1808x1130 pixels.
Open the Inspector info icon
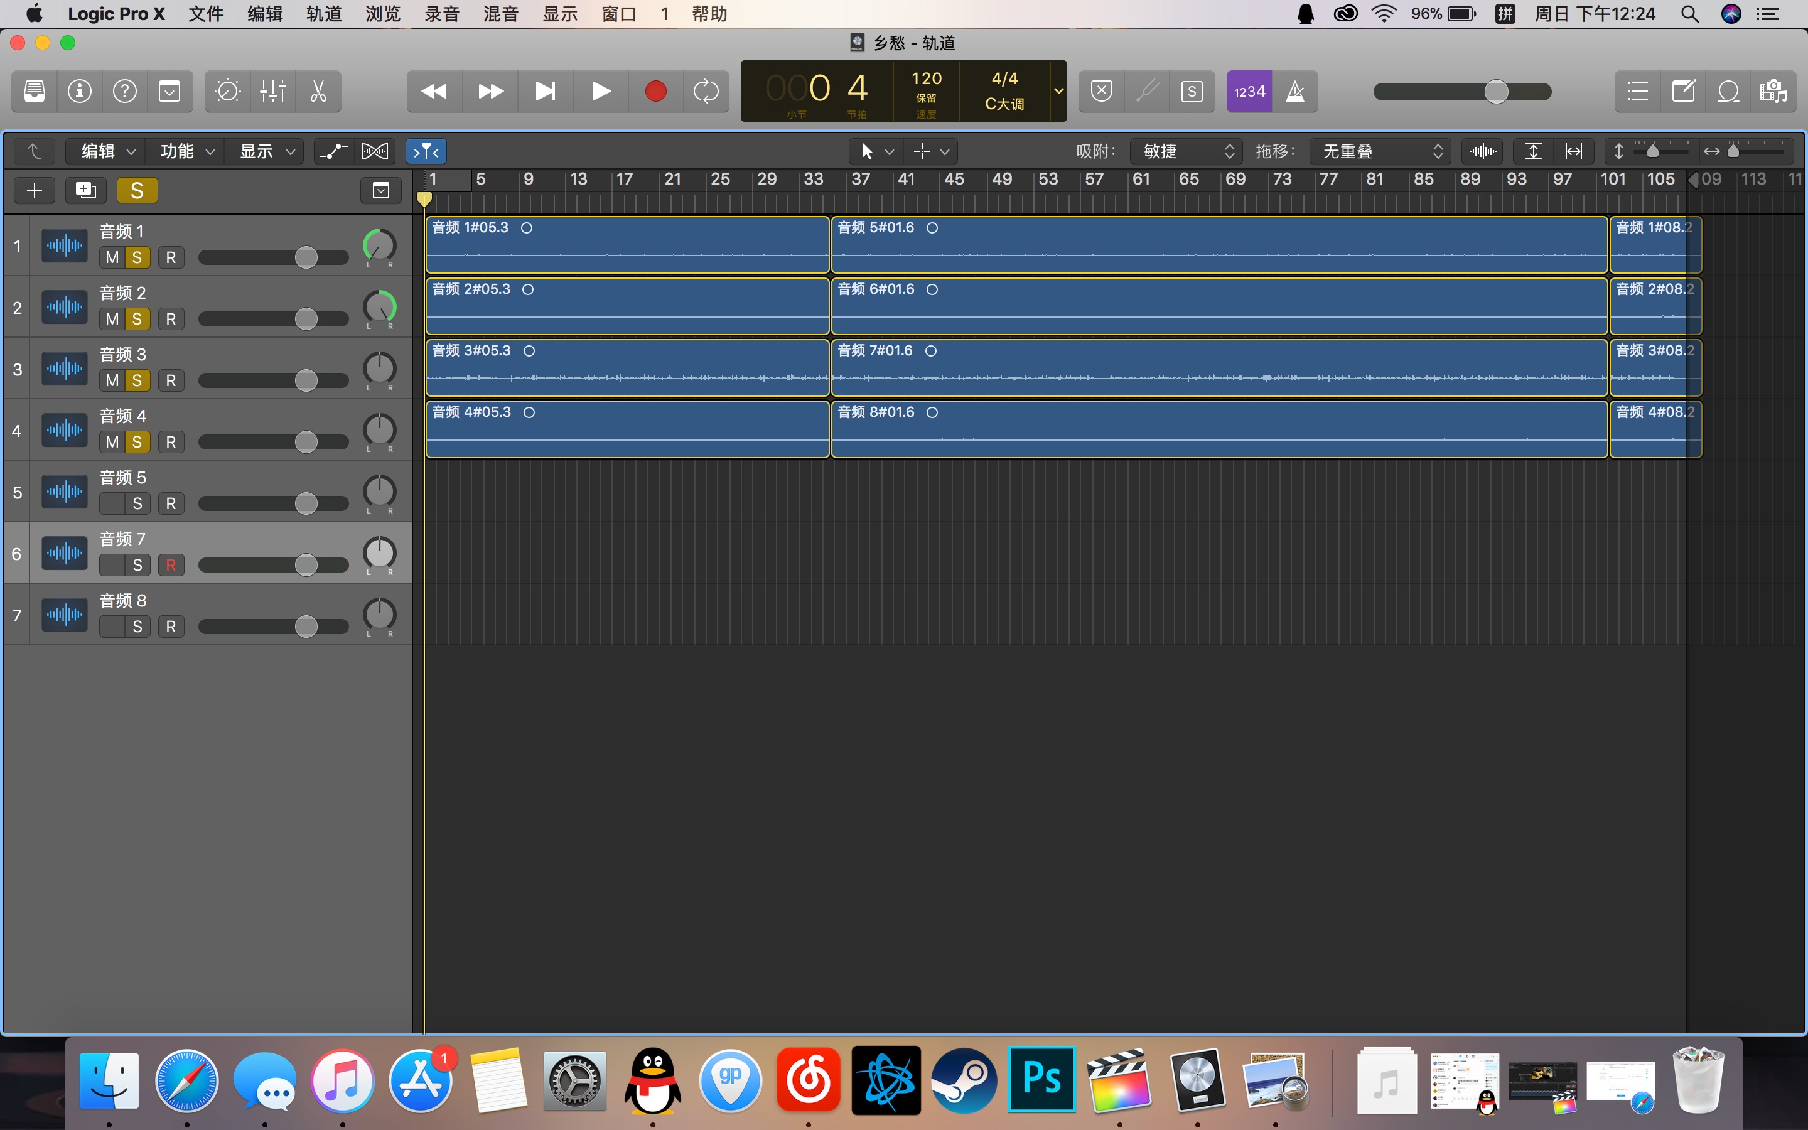point(79,91)
